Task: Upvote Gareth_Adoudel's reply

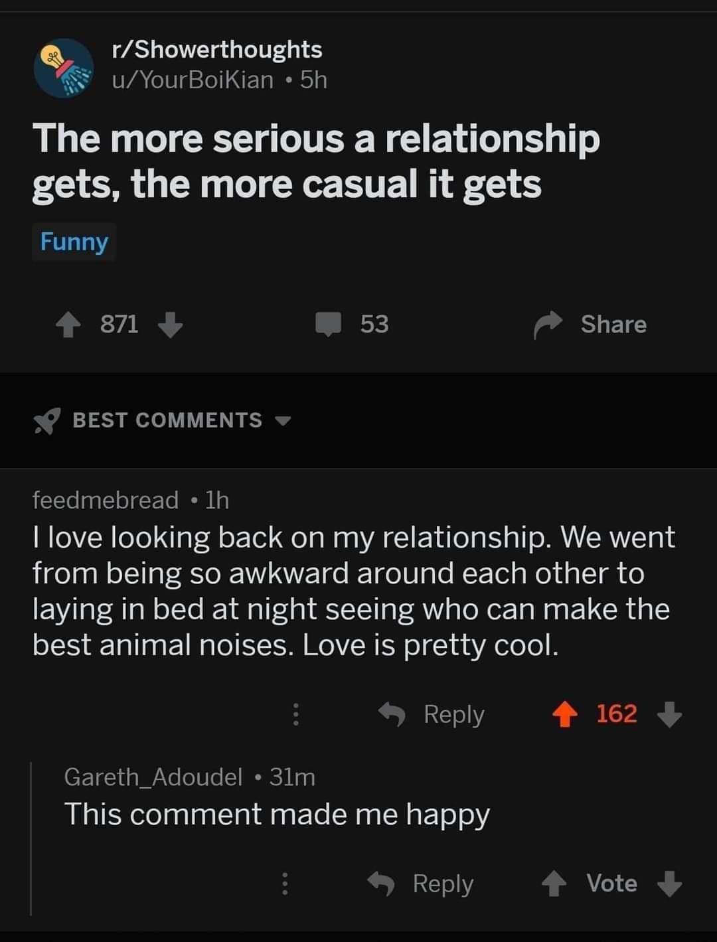Action: [x=554, y=884]
